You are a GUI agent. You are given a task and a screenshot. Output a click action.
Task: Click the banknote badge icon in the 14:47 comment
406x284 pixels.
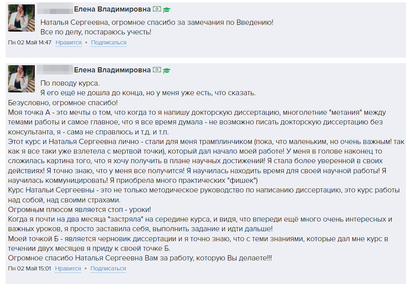(x=157, y=9)
